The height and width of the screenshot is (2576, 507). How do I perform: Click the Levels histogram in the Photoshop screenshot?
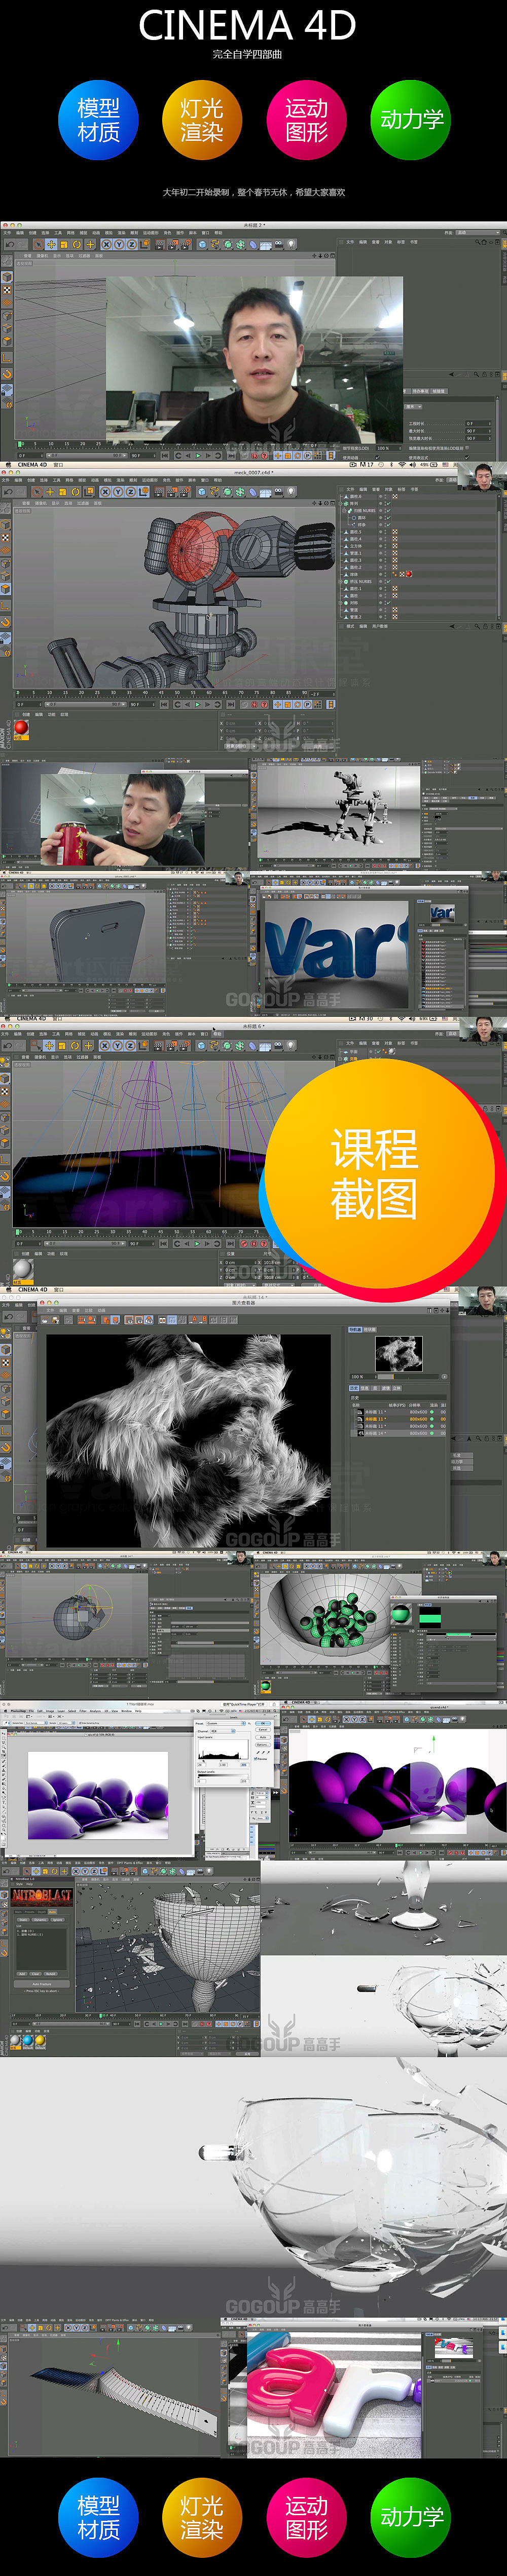point(224,1750)
